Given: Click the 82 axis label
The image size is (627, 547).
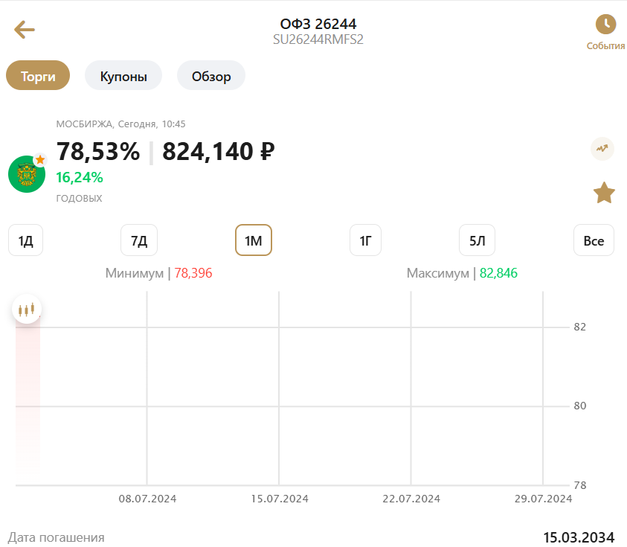Looking at the screenshot, I should tap(580, 327).
